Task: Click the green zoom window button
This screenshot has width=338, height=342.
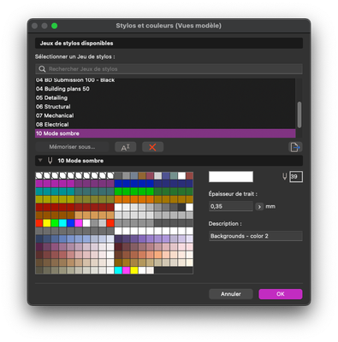Action: click(54, 26)
